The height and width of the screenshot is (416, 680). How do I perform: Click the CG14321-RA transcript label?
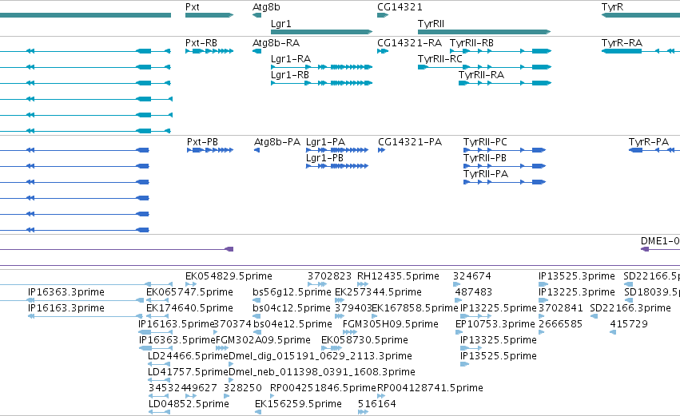point(409,43)
